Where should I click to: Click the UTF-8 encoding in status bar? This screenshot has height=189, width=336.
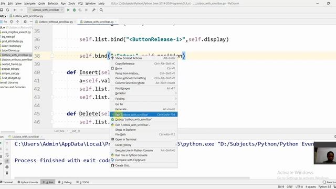click(x=299, y=187)
